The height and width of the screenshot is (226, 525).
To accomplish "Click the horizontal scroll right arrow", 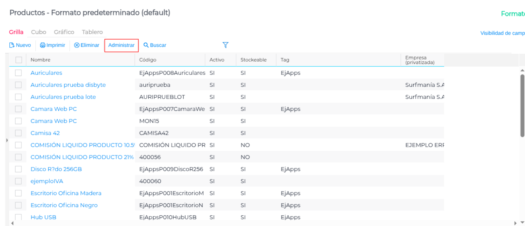I will click(516, 223).
